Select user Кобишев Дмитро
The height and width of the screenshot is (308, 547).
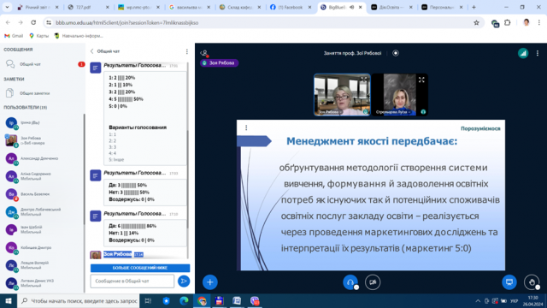(44, 247)
